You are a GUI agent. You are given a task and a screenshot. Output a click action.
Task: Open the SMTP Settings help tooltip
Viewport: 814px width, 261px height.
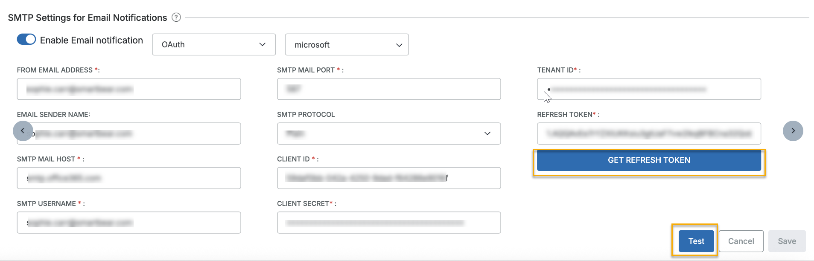click(x=176, y=17)
